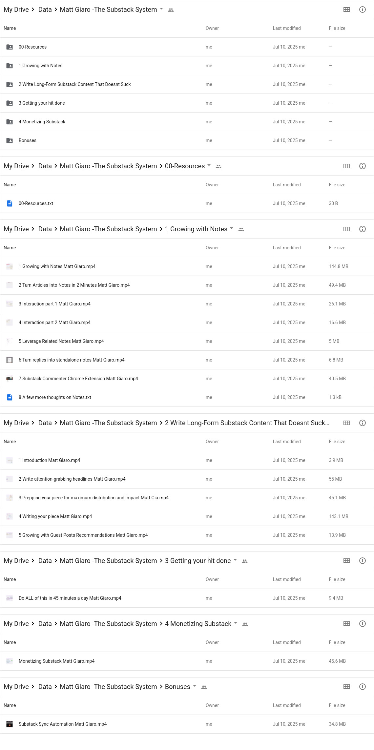
Task: Show info details for 4 Monetizing Substack panel
Action: point(363,624)
